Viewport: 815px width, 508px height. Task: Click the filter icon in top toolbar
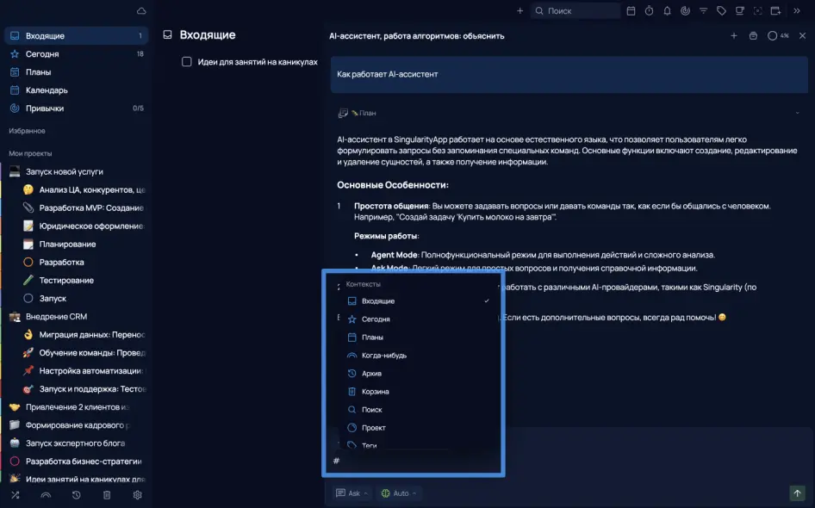pyautogui.click(x=703, y=11)
